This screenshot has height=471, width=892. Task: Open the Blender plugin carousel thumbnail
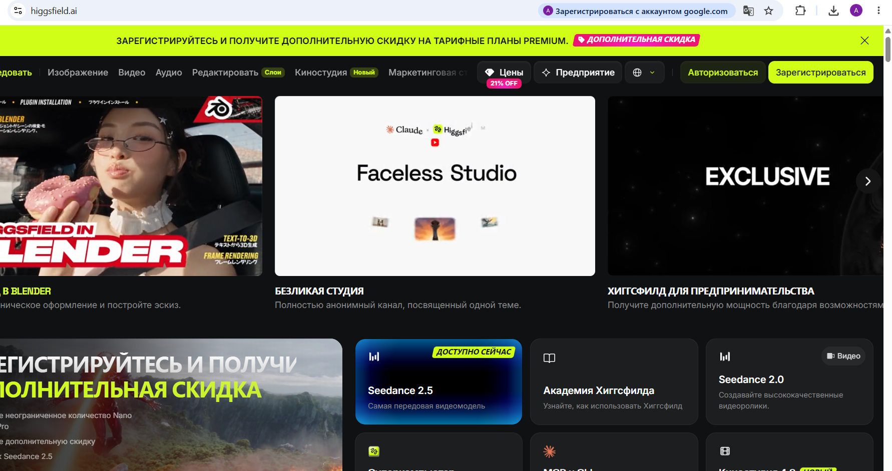click(131, 186)
